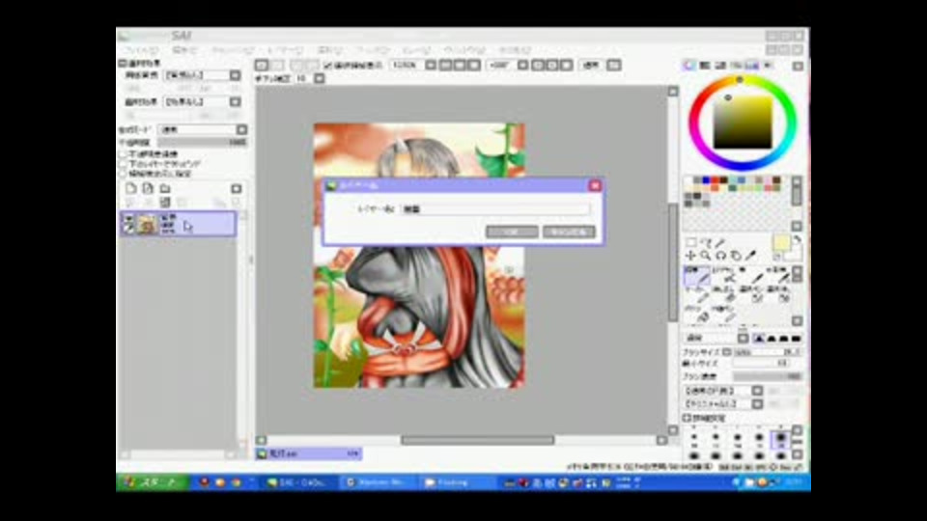Click the undo button in top toolbar
The height and width of the screenshot is (521, 927).
click(262, 65)
